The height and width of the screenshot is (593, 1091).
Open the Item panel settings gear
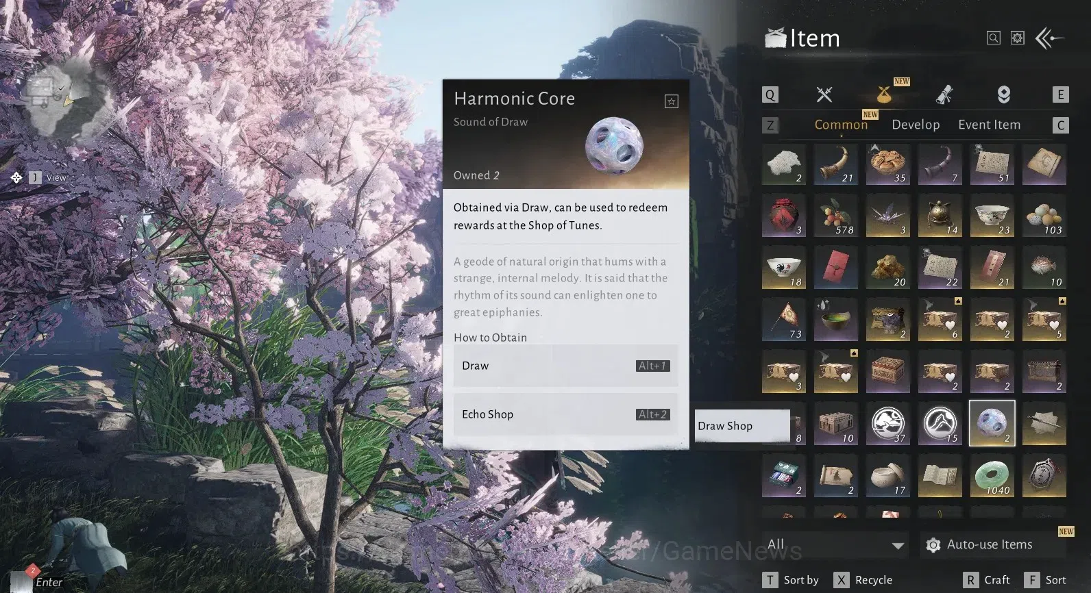tap(1018, 38)
